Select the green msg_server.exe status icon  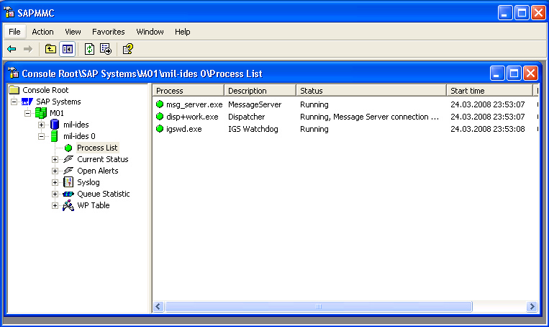coord(160,104)
